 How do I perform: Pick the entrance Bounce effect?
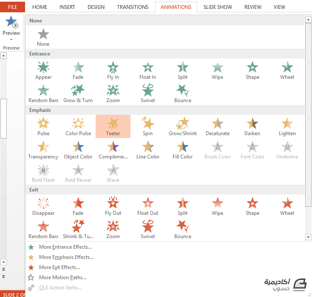(x=182, y=94)
